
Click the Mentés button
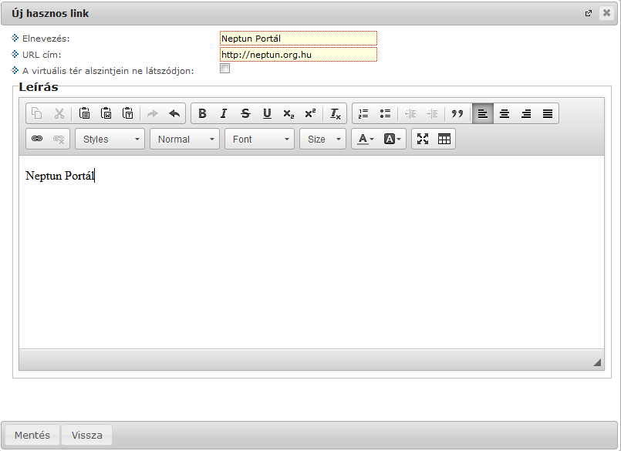click(x=32, y=435)
